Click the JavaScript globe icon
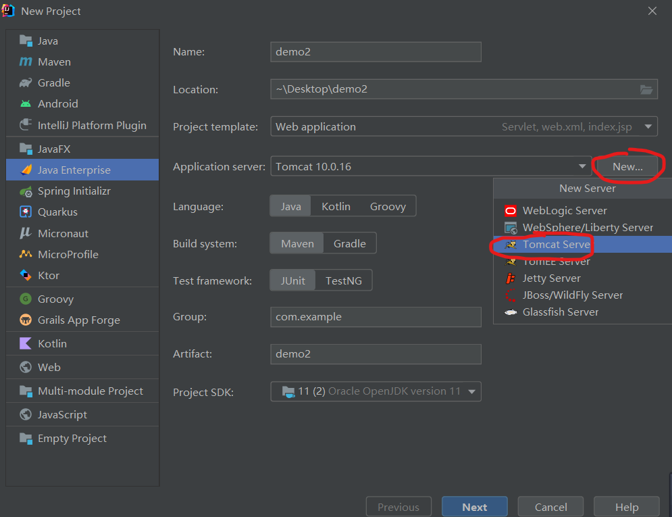The image size is (672, 517). [x=26, y=414]
